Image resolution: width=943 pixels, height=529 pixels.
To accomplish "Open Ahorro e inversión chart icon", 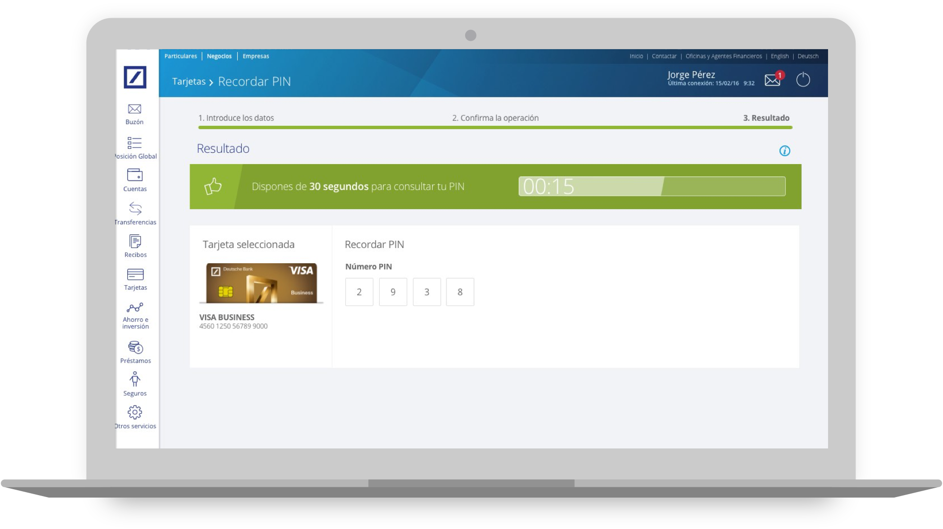I will pos(135,308).
